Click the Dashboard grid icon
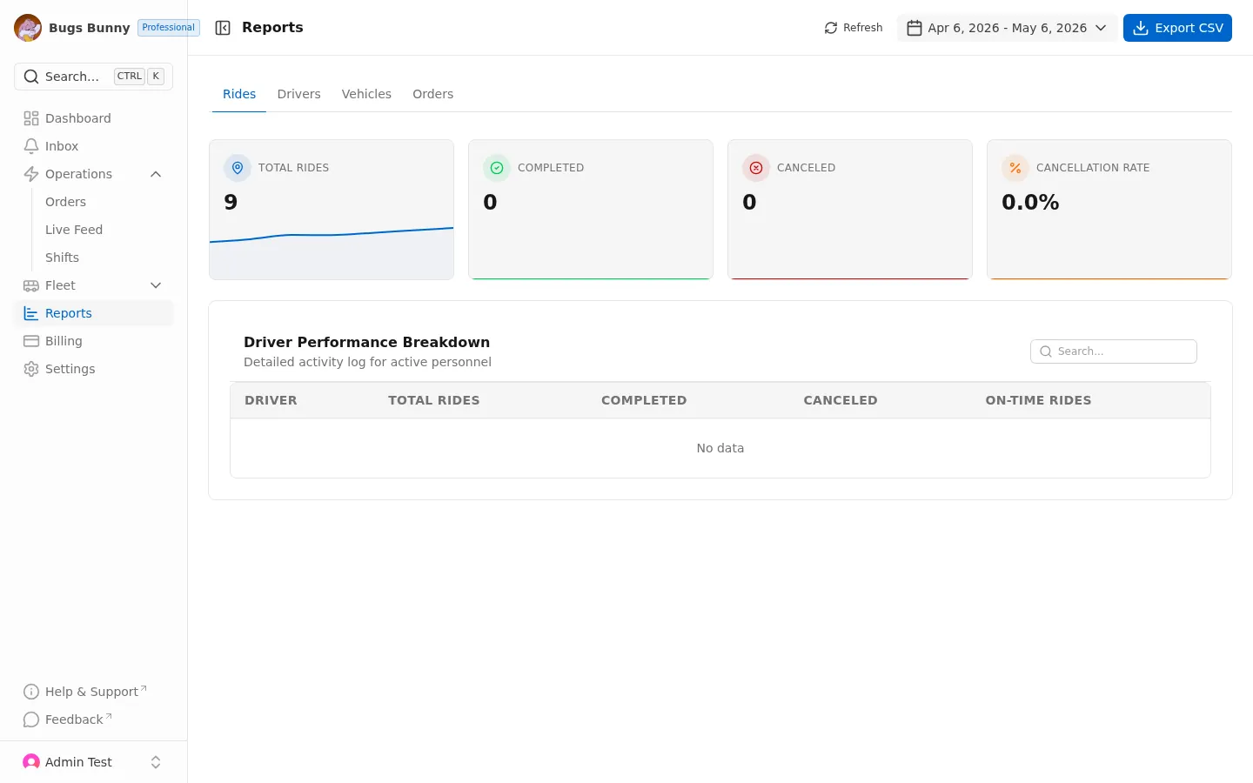This screenshot has width=1253, height=783. [x=31, y=118]
